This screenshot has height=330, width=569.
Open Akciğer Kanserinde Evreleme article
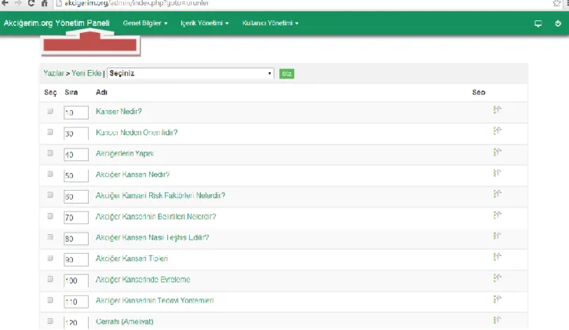pyautogui.click(x=143, y=280)
